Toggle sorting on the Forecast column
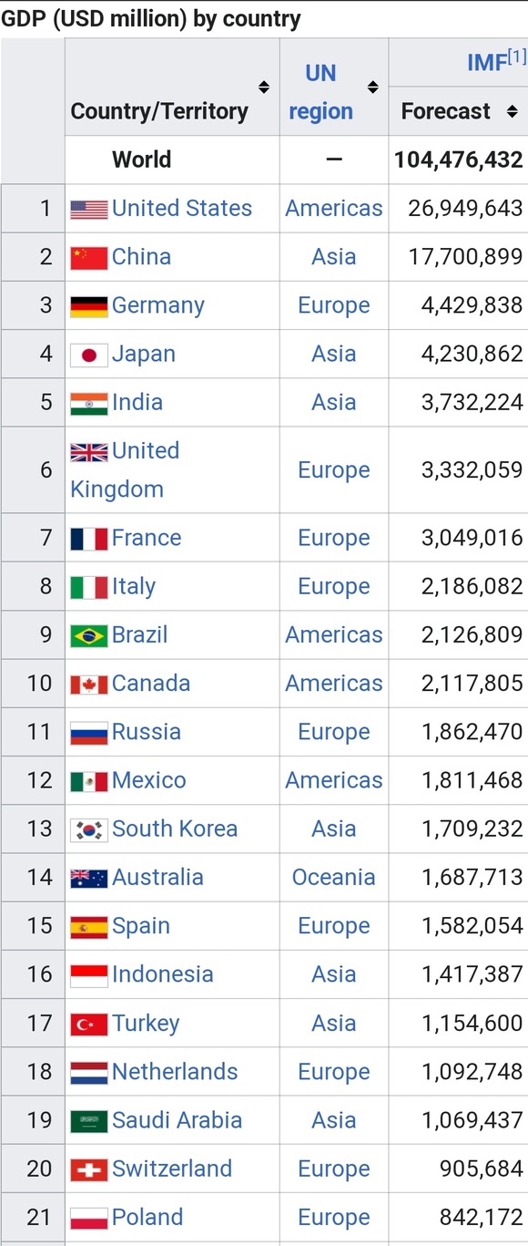 click(x=513, y=111)
